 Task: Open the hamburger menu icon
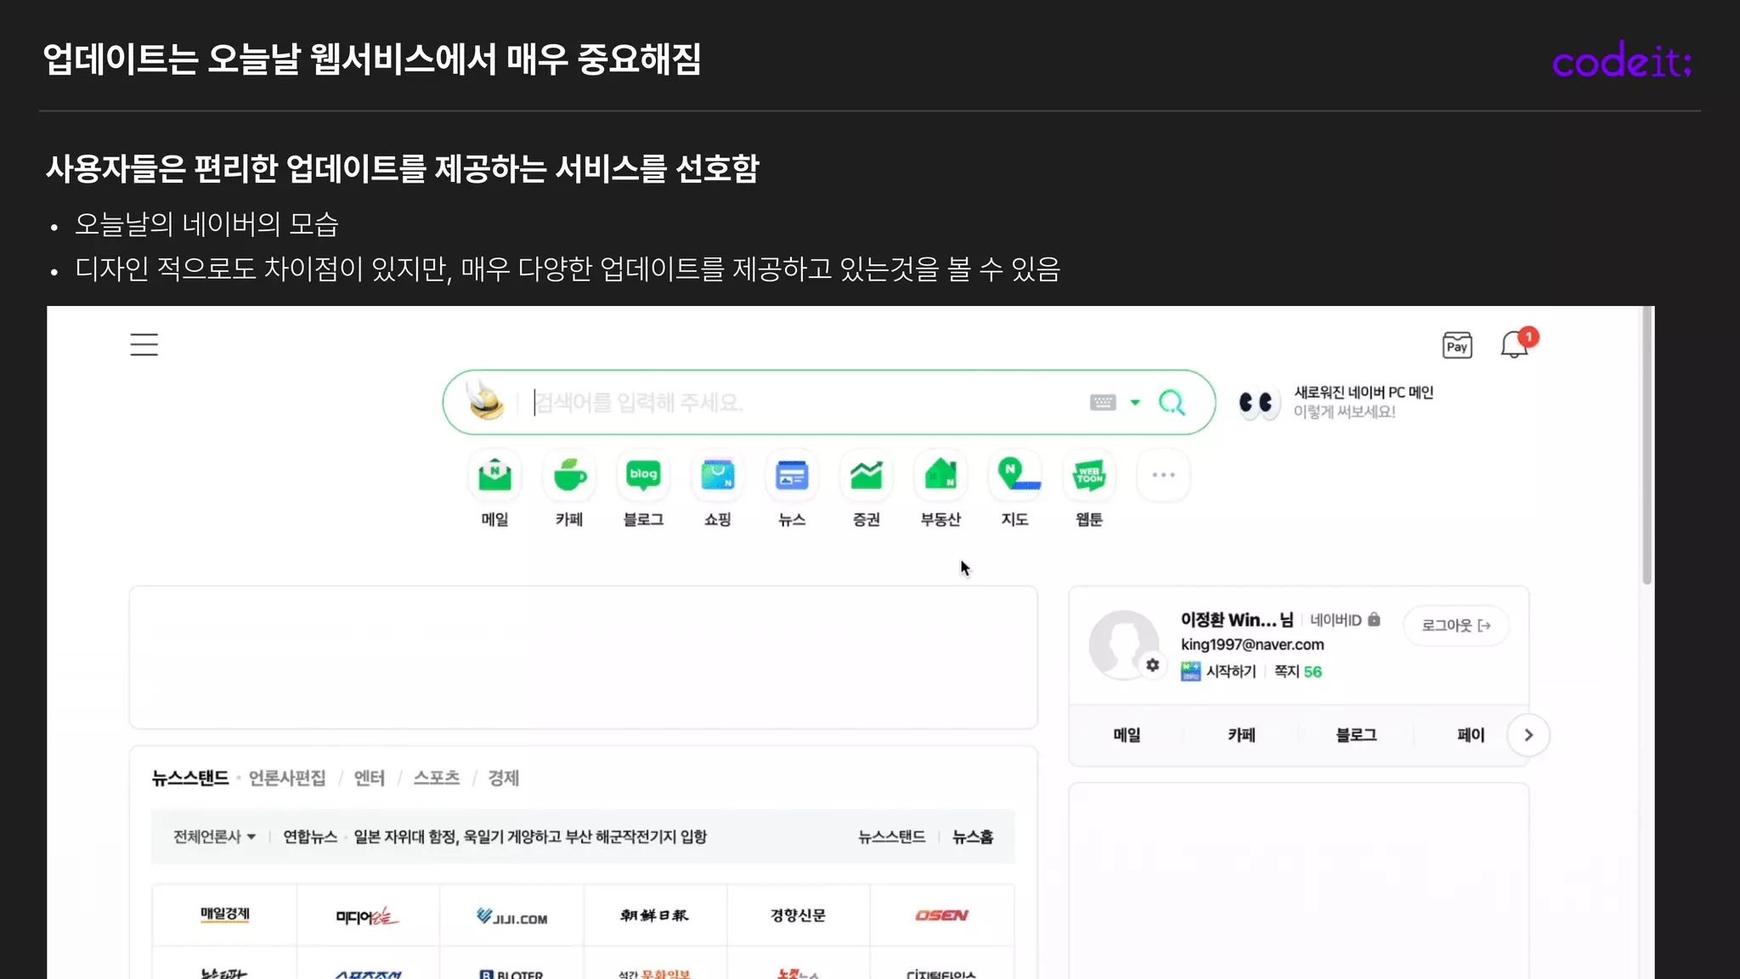(x=144, y=344)
